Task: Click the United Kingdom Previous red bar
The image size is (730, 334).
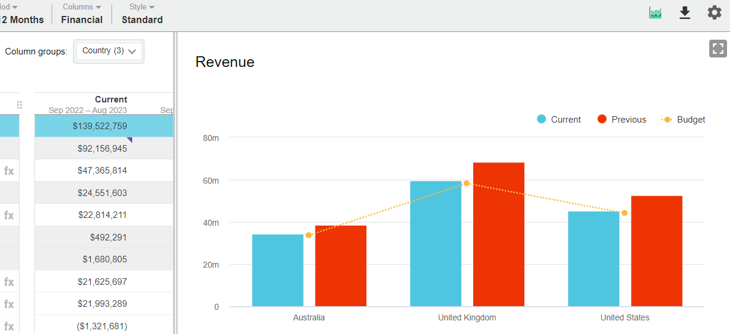Action: click(x=498, y=235)
